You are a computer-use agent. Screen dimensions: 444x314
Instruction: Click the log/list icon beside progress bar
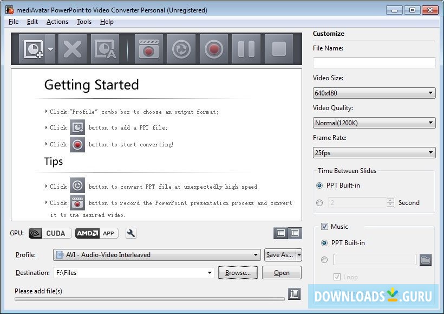click(x=294, y=294)
